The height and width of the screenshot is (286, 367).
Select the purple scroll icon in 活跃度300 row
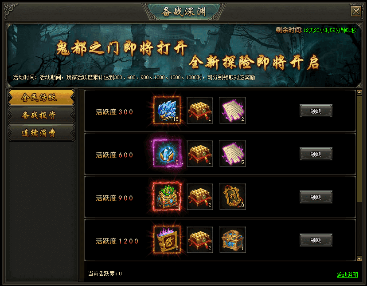point(233,111)
